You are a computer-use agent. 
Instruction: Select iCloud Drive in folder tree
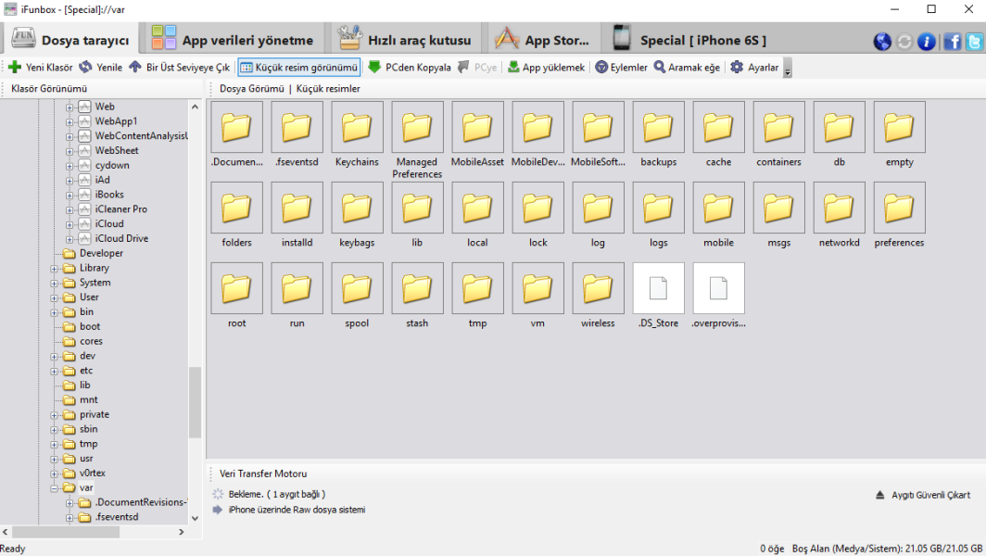pos(121,238)
